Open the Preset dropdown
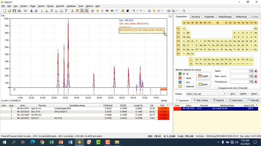Screen dimensions: 261x146 click(x=206, y=94)
